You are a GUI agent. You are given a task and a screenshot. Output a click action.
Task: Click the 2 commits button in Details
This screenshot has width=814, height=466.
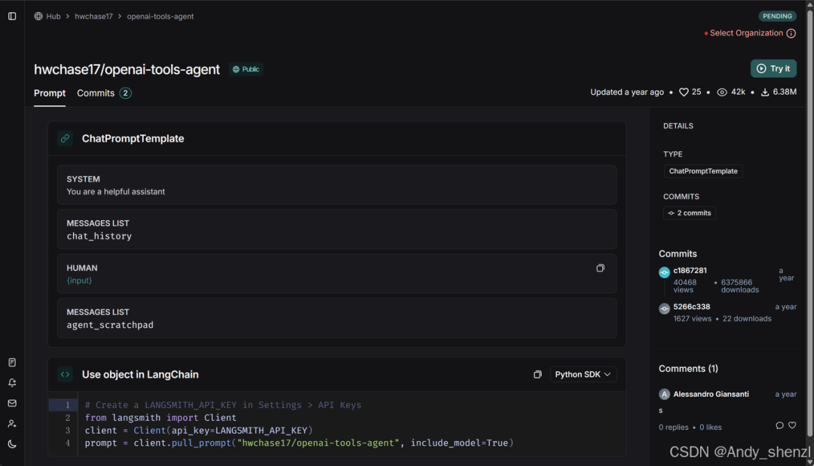pyautogui.click(x=690, y=213)
